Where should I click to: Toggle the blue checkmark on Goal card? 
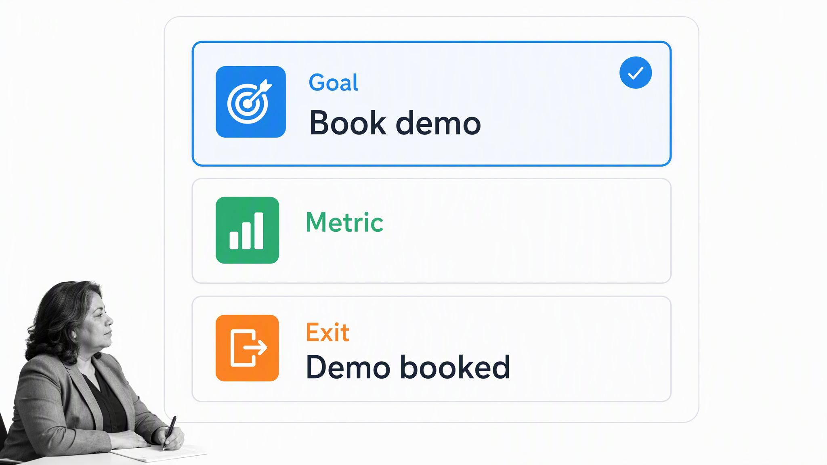636,73
